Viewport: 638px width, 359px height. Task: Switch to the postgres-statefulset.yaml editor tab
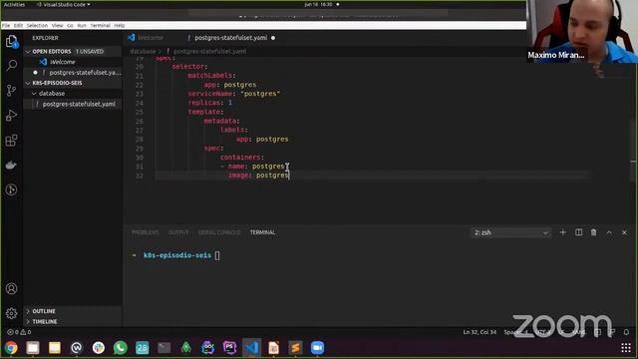(x=230, y=38)
